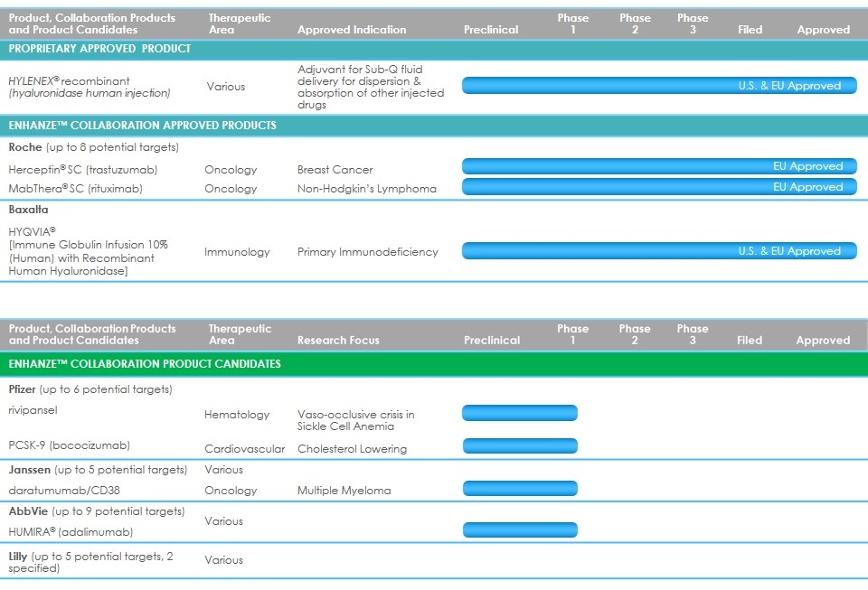The width and height of the screenshot is (868, 590).
Task: Click the Herceptin SC (trastuzumab) product name
Action: pyautogui.click(x=76, y=170)
